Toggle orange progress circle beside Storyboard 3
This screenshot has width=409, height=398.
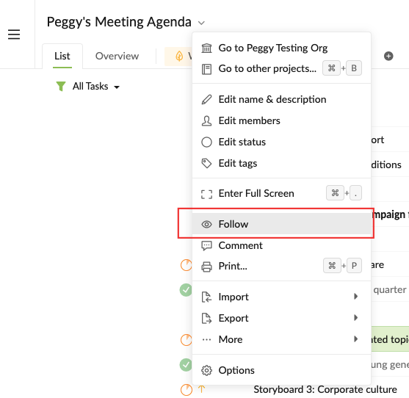tap(187, 390)
